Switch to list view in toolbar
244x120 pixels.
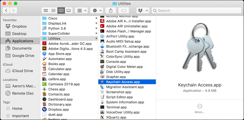coord(53,10)
